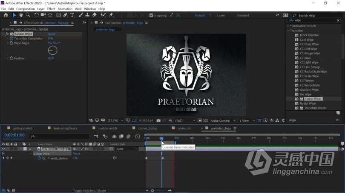Image resolution: width=345 pixels, height=193 pixels.
Task: Switch to the corner_laptop tab
Action: pyautogui.click(x=148, y=129)
